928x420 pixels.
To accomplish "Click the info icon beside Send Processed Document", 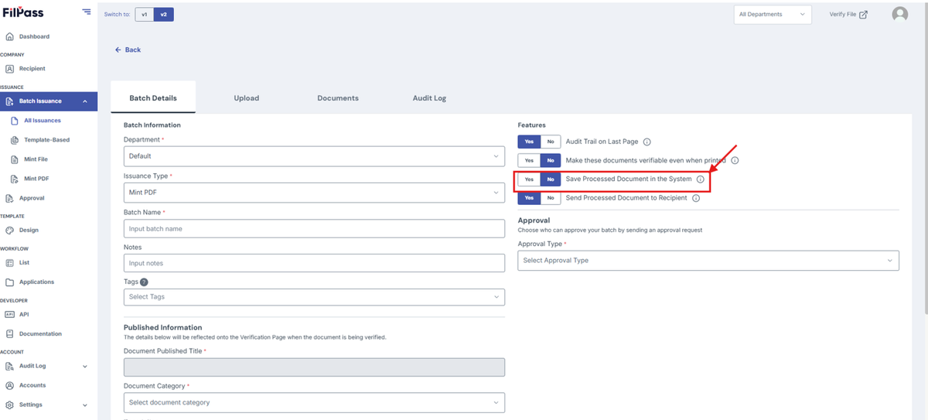I will click(x=695, y=198).
